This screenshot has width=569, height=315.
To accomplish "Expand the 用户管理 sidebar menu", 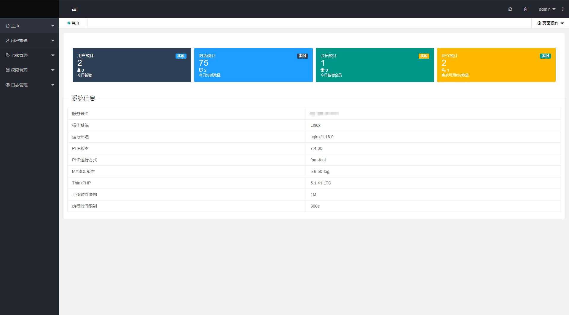I will click(x=29, y=41).
